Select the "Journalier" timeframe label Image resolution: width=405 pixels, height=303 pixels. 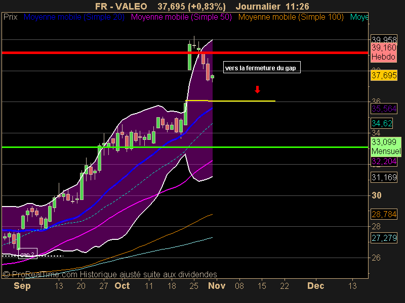point(258,6)
